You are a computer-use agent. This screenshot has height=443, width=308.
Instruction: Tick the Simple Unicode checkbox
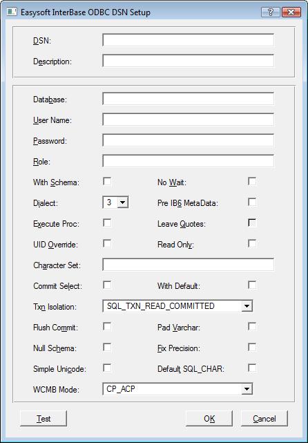[107, 368]
